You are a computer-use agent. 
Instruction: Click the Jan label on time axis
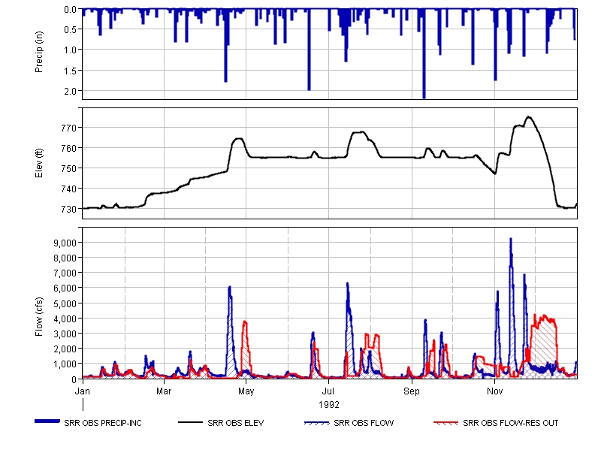(x=83, y=391)
